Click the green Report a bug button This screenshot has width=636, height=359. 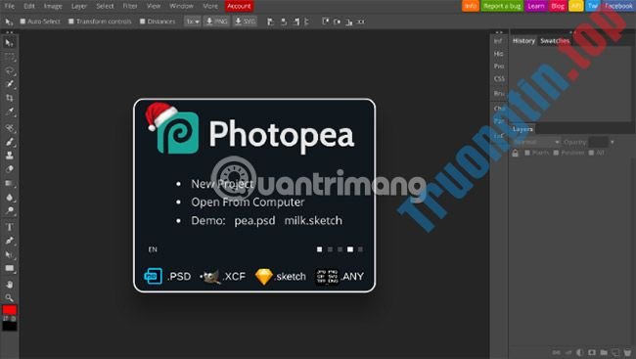coord(502,6)
